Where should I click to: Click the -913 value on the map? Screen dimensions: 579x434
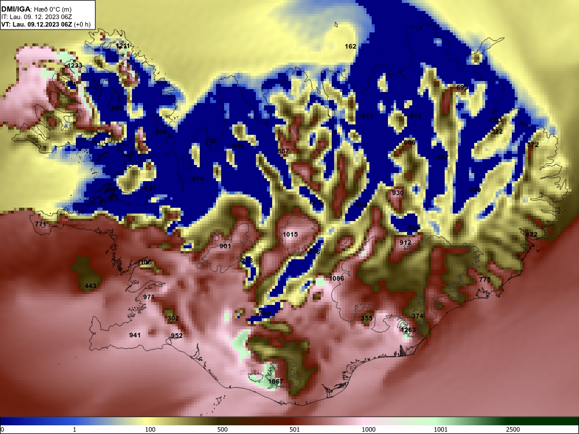tap(367, 116)
